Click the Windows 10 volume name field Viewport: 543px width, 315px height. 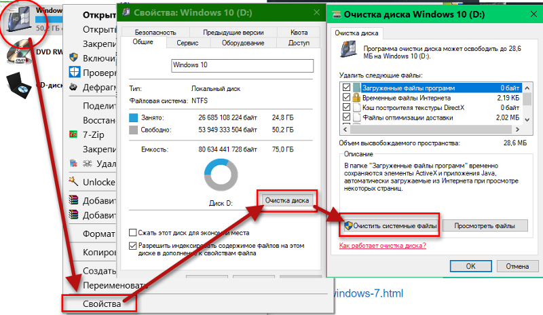242,65
